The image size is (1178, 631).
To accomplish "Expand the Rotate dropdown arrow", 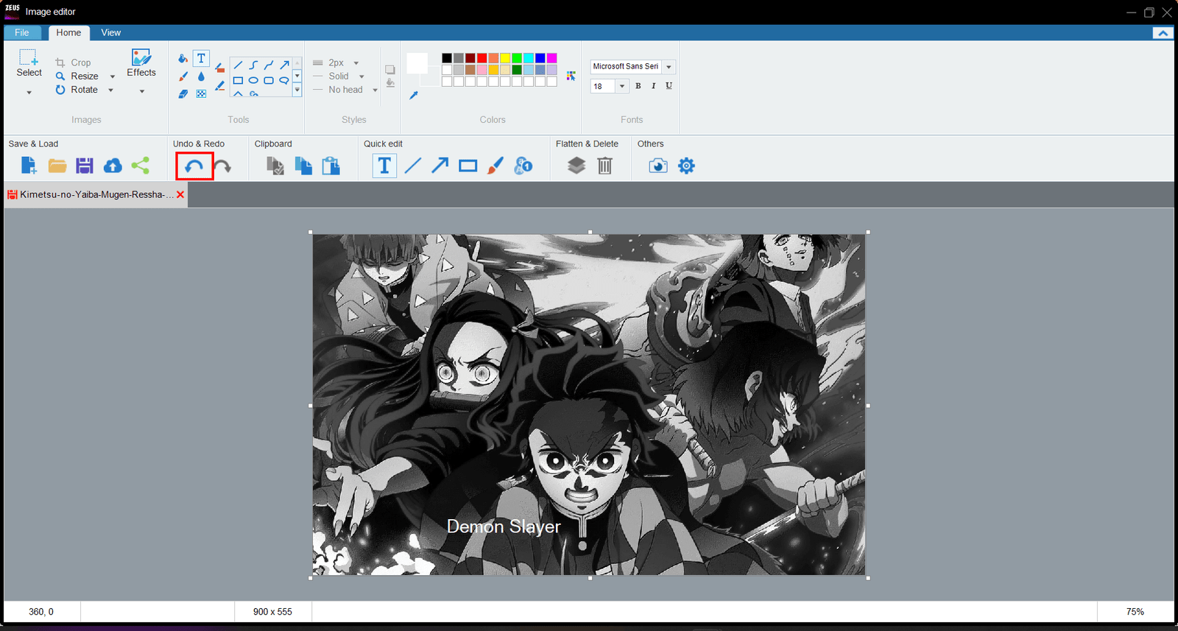I will click(x=111, y=91).
